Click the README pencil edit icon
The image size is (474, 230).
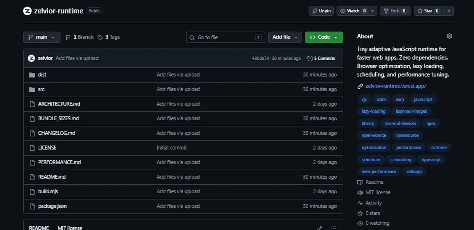(x=320, y=228)
